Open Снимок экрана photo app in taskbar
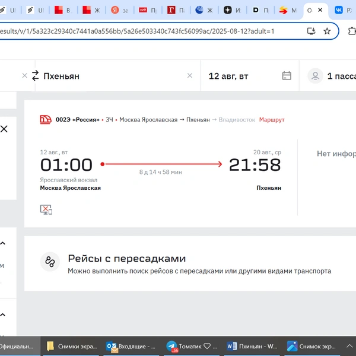Viewport: 356px width, 356px height. tap(312, 347)
